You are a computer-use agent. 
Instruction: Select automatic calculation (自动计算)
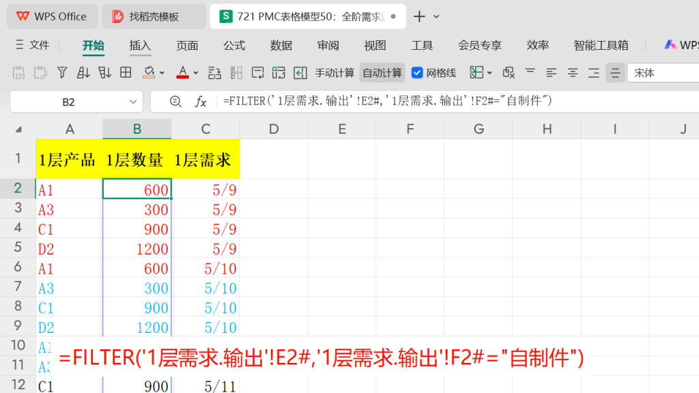(382, 73)
